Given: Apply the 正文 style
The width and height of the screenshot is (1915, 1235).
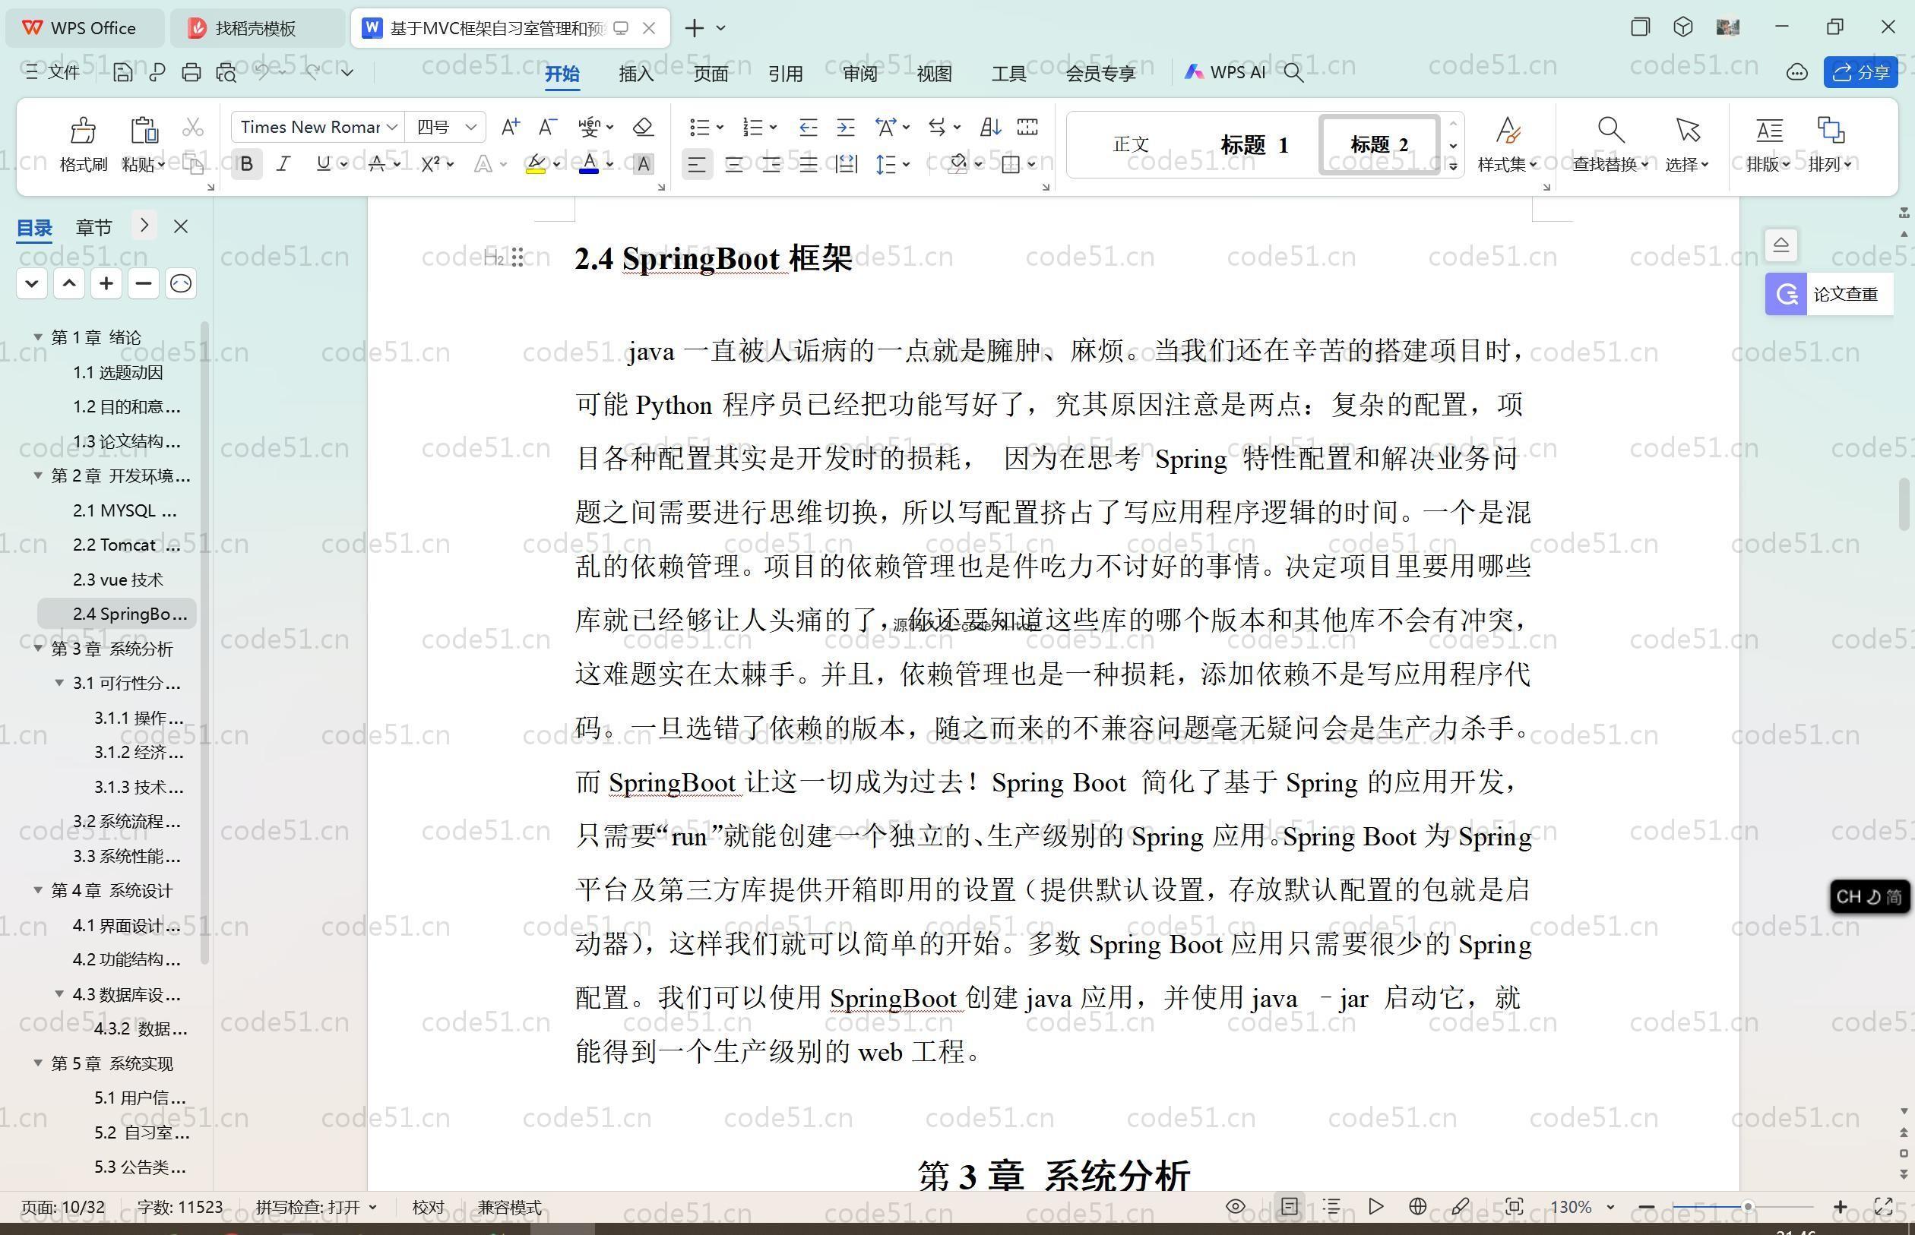Looking at the screenshot, I should tap(1132, 145).
